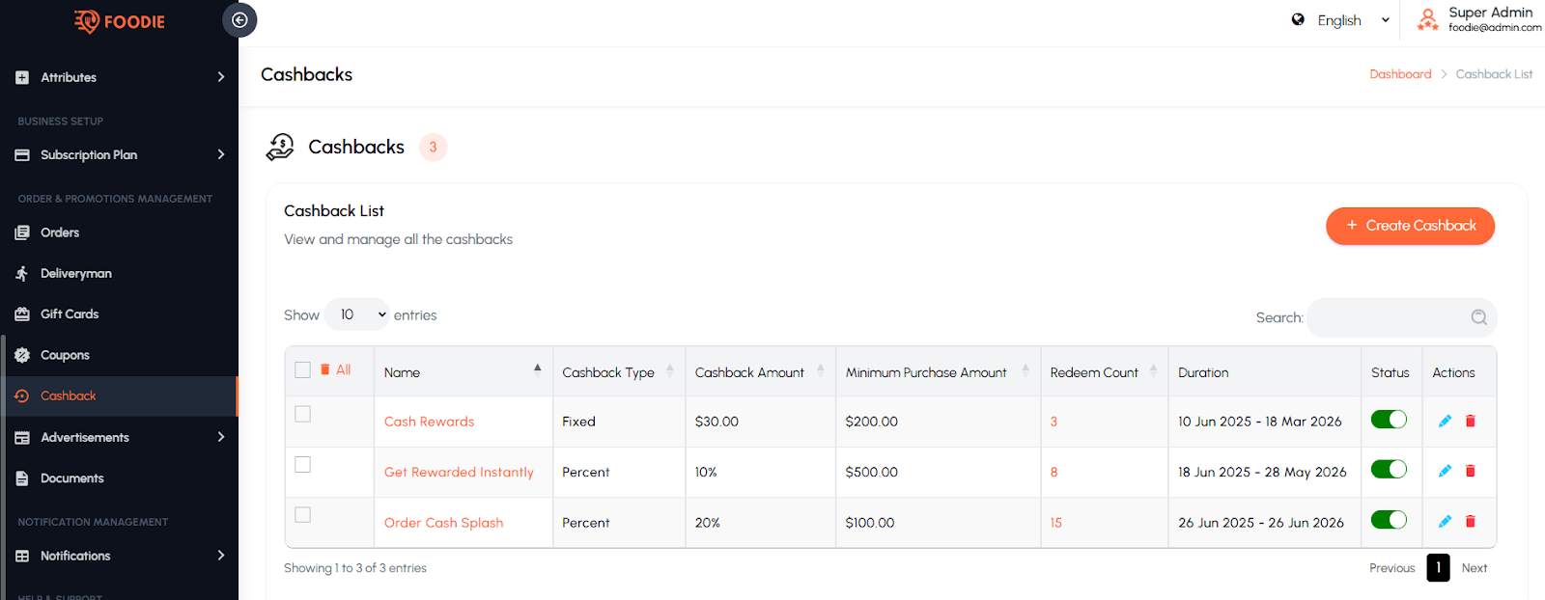Go to Deliveryman in the sidebar
Viewport: 1545px width, 600px height.
coord(75,274)
